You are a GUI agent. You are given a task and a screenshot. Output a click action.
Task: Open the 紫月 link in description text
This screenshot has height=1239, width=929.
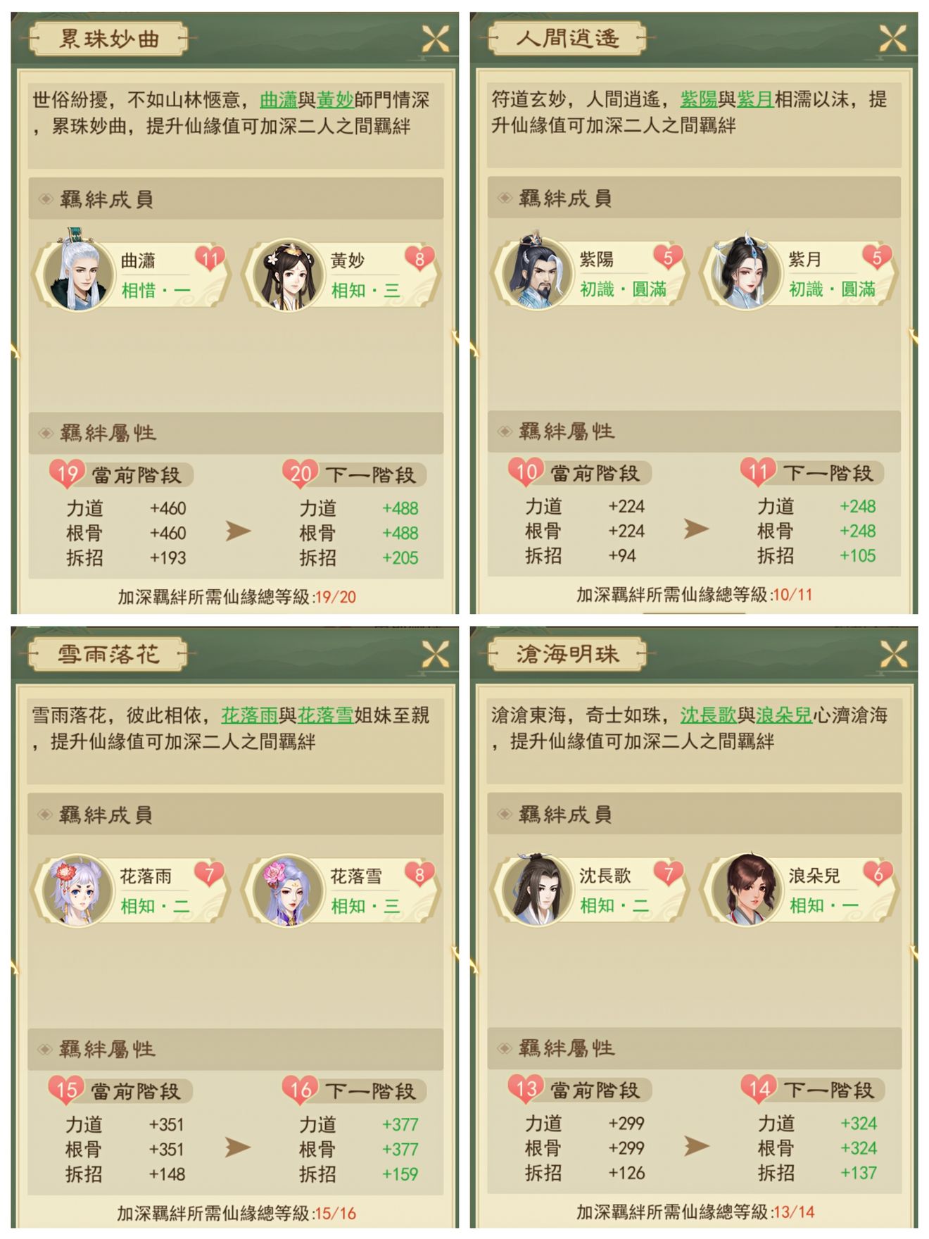(x=755, y=99)
